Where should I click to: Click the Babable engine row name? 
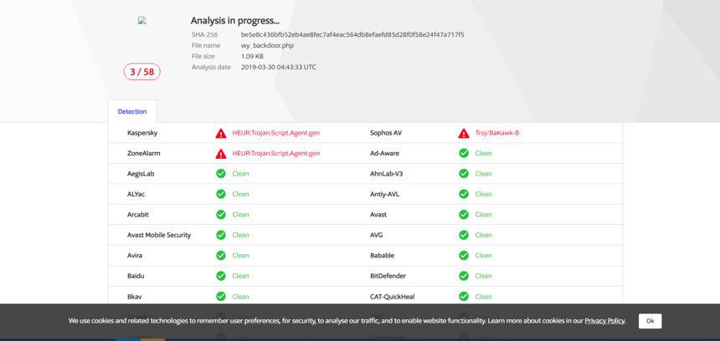382,255
